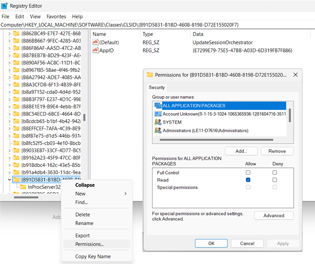315x264 pixels.
Task: Click the group list horizontal scrollbar
Action: click(x=216, y=140)
